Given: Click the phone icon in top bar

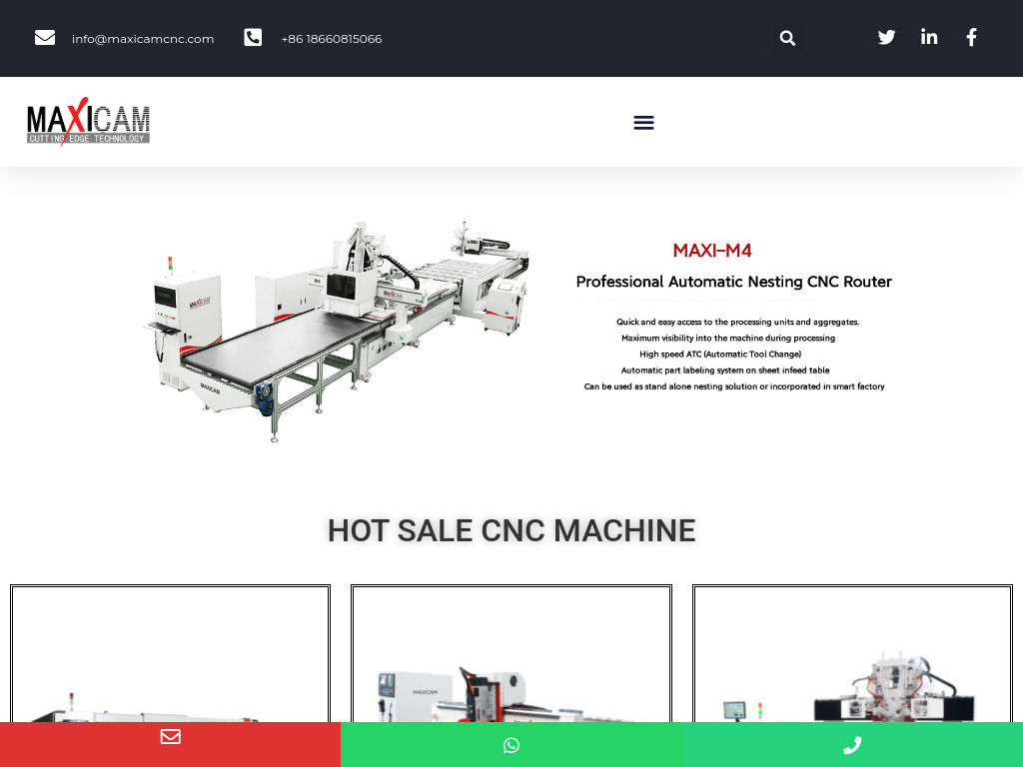Looking at the screenshot, I should coord(253,37).
